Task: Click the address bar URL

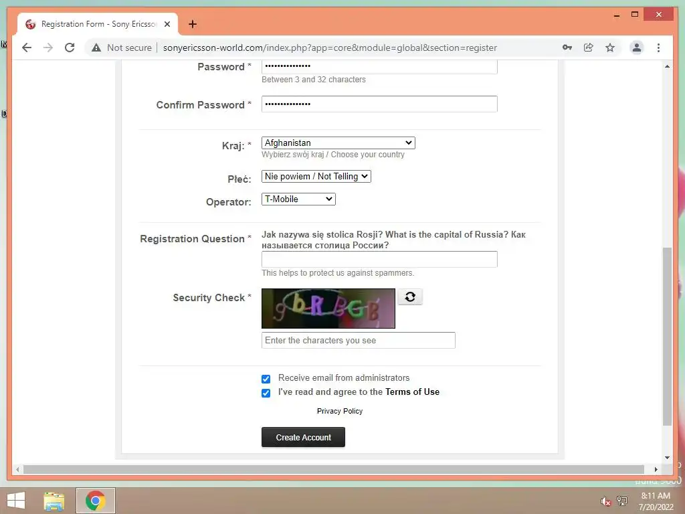Action: pyautogui.click(x=330, y=48)
